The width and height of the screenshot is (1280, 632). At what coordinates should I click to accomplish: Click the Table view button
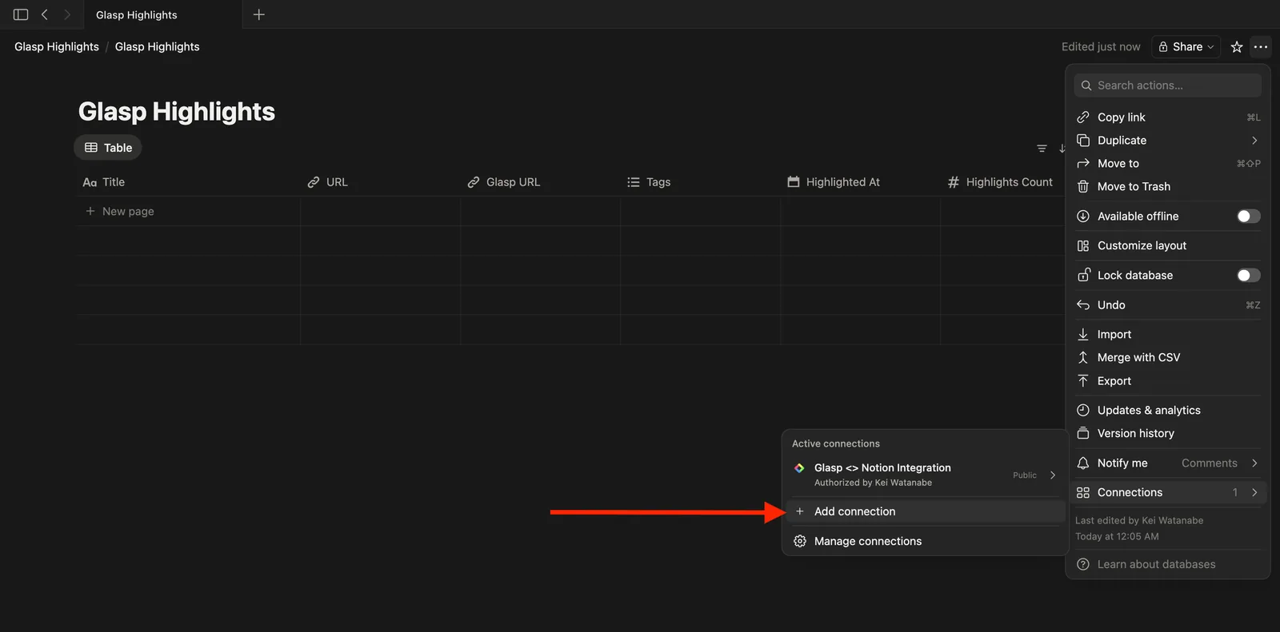point(108,148)
